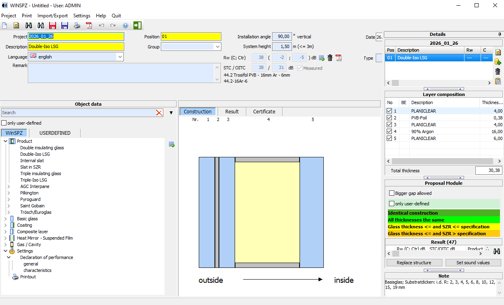Open the Import/Export menu

tap(52, 16)
